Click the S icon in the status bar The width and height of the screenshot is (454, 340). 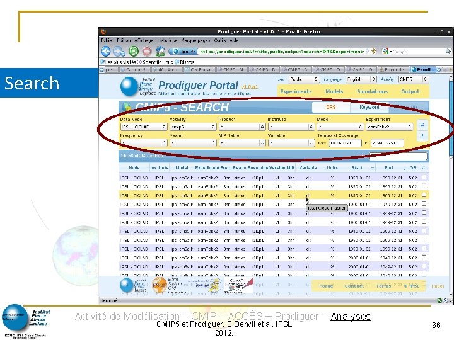[445, 301]
